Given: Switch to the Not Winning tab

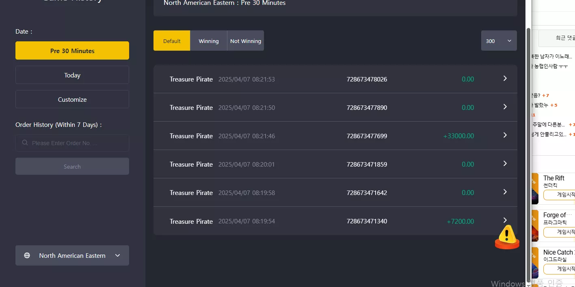Looking at the screenshot, I should (x=246, y=41).
